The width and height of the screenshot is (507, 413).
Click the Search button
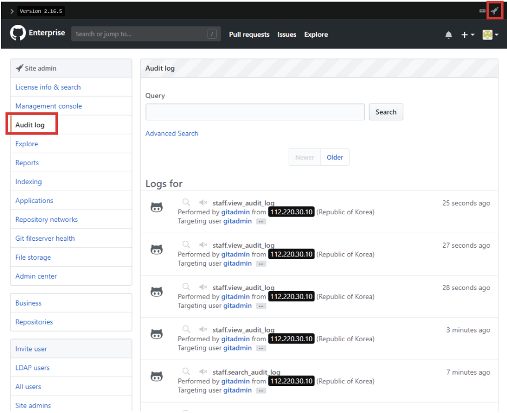[x=386, y=112]
